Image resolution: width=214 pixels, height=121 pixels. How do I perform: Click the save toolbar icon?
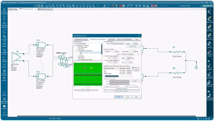pos(39,6)
